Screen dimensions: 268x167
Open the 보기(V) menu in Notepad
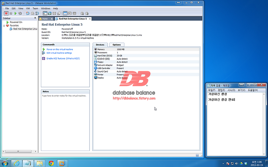coord(241,90)
